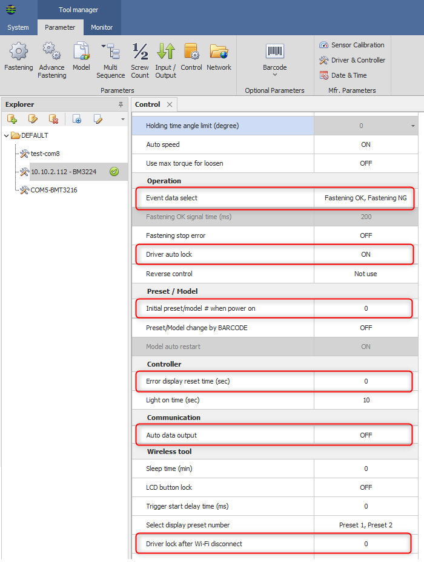424x562 pixels.
Task: Select the COM5-BMT3216 tool
Action: coord(53,190)
